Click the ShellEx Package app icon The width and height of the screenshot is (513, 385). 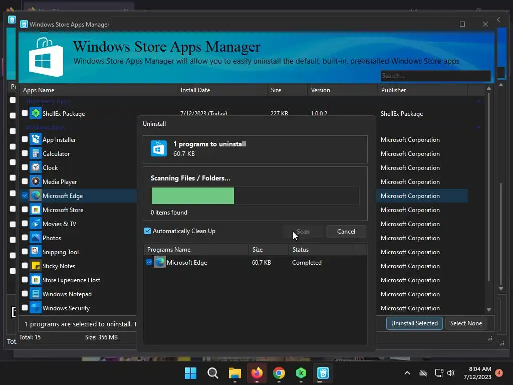coord(36,113)
